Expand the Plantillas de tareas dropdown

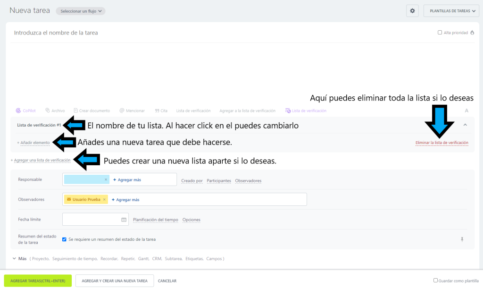(x=453, y=11)
